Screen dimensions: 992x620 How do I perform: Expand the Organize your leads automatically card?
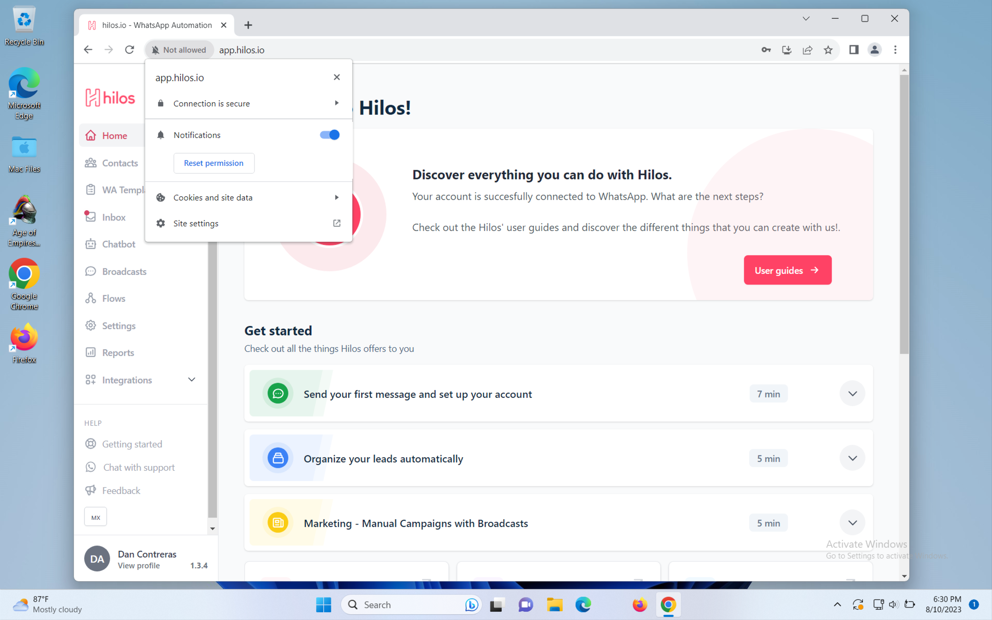pos(852,458)
